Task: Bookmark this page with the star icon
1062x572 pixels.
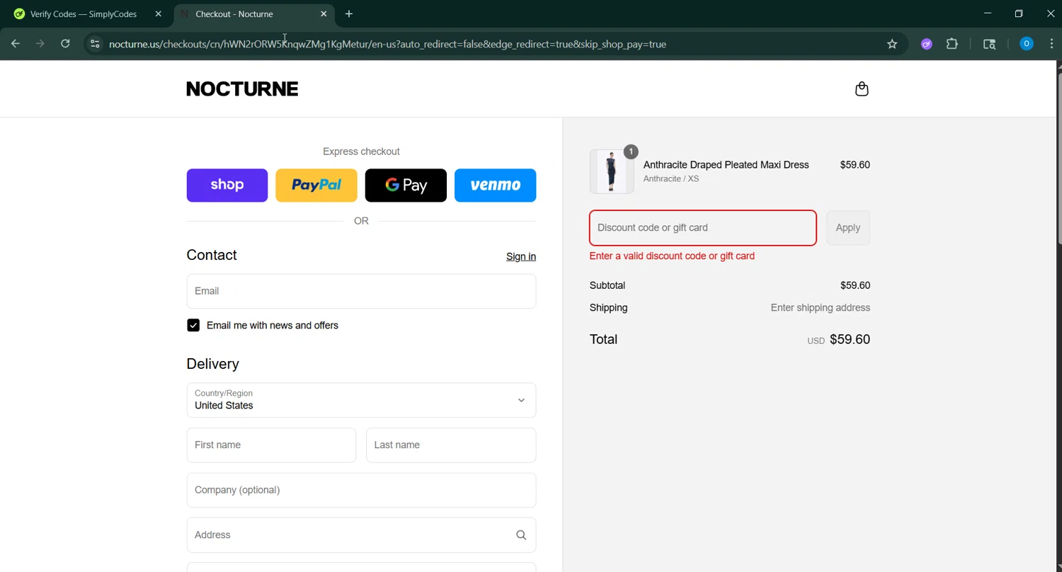Action: click(892, 44)
